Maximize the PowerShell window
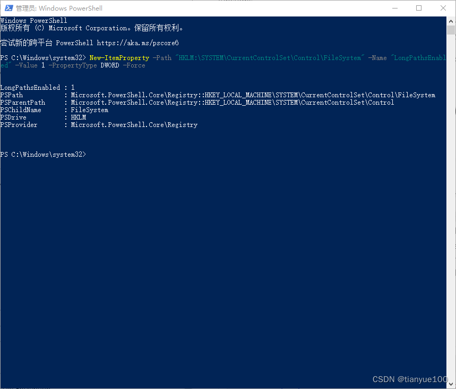Screen dimensions: 456x389 (419, 8)
